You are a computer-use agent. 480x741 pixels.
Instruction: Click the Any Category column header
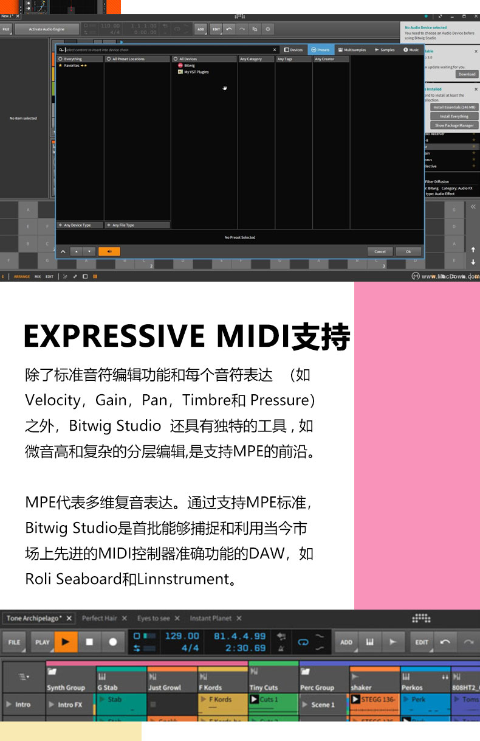click(256, 59)
